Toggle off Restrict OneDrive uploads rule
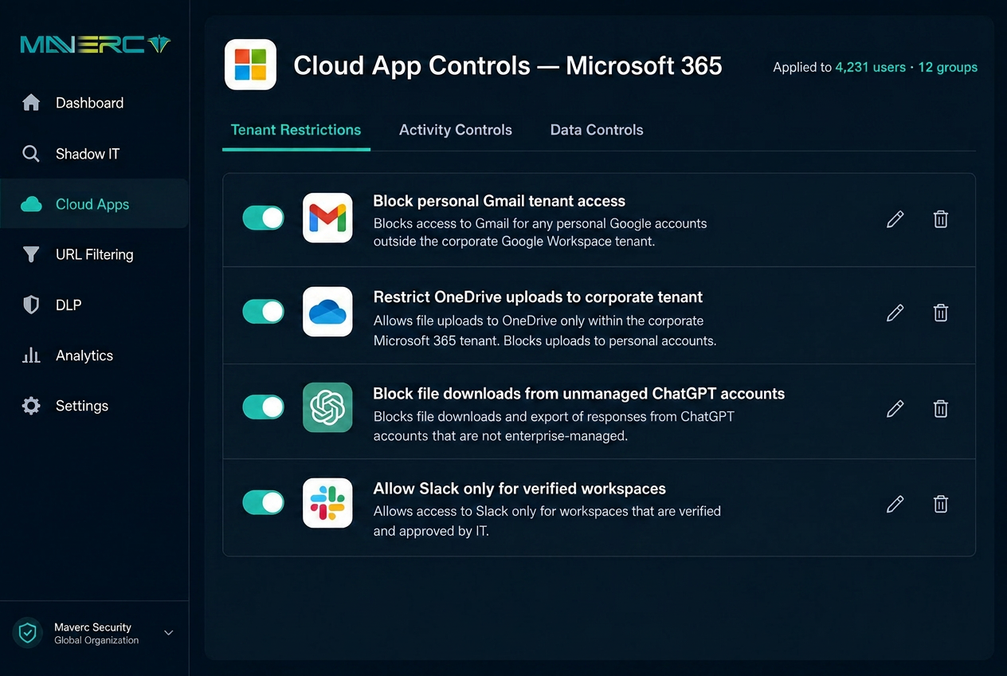The width and height of the screenshot is (1007, 676). pos(263,312)
